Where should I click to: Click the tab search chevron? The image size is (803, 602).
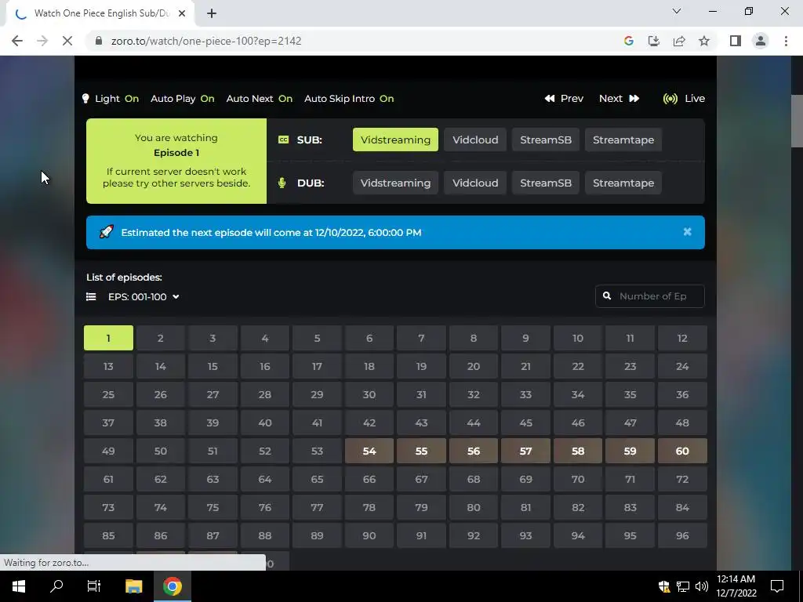(677, 11)
